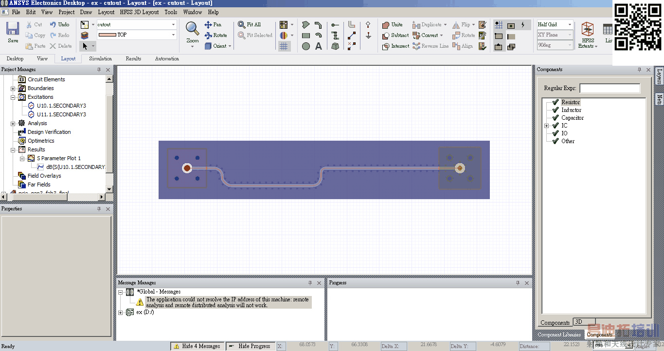This screenshot has width=664, height=351.
Task: Activate the Rotate view tool
Action: click(215, 35)
